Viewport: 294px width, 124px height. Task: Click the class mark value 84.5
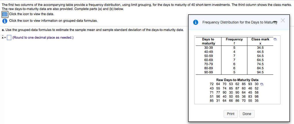[260, 68]
